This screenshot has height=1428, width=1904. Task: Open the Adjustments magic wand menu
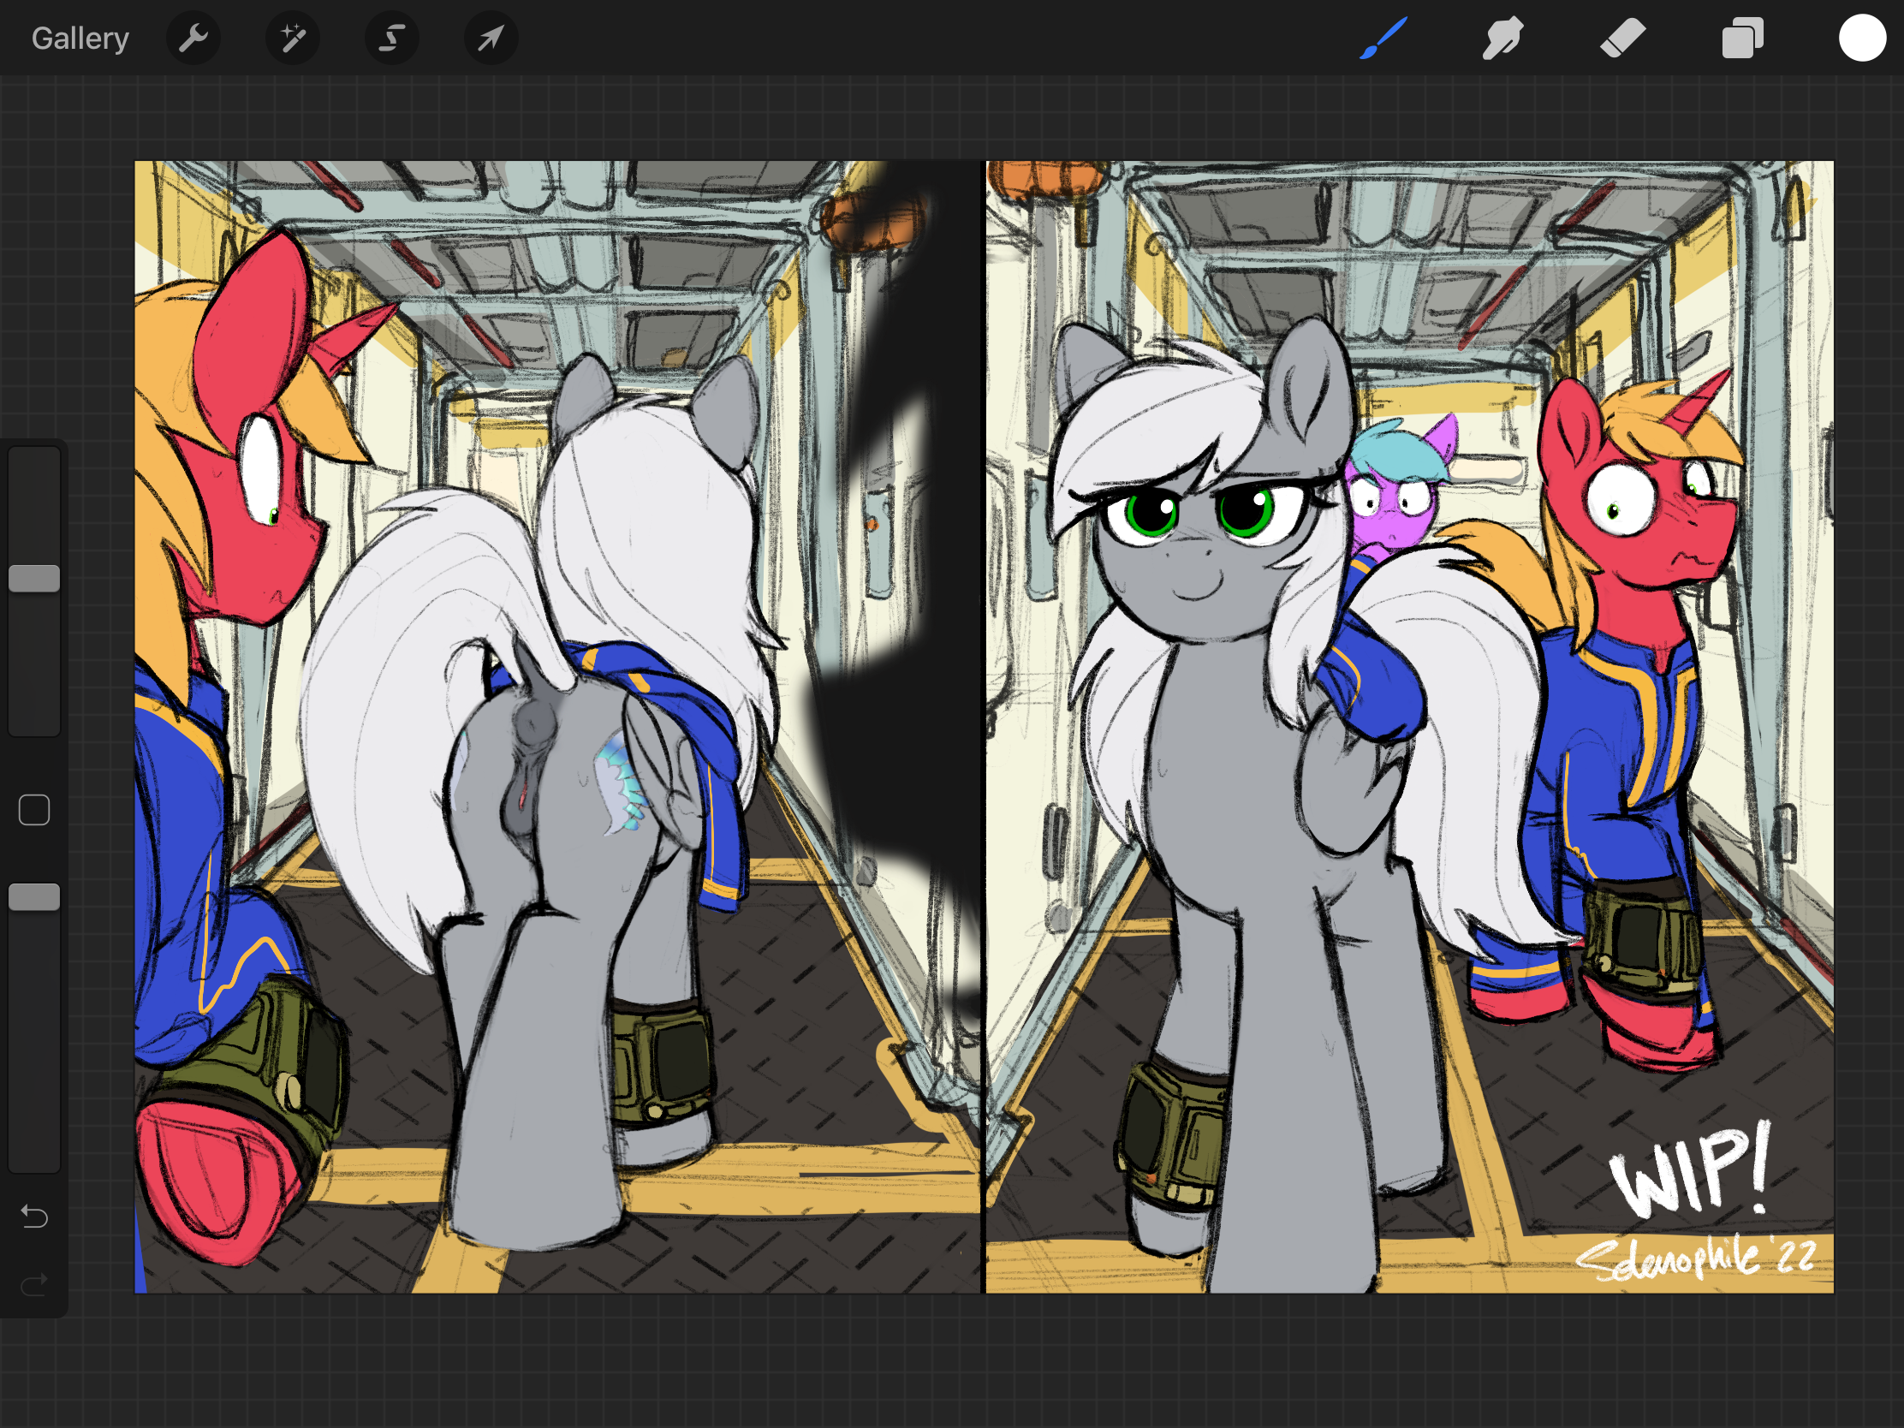pyautogui.click(x=293, y=38)
